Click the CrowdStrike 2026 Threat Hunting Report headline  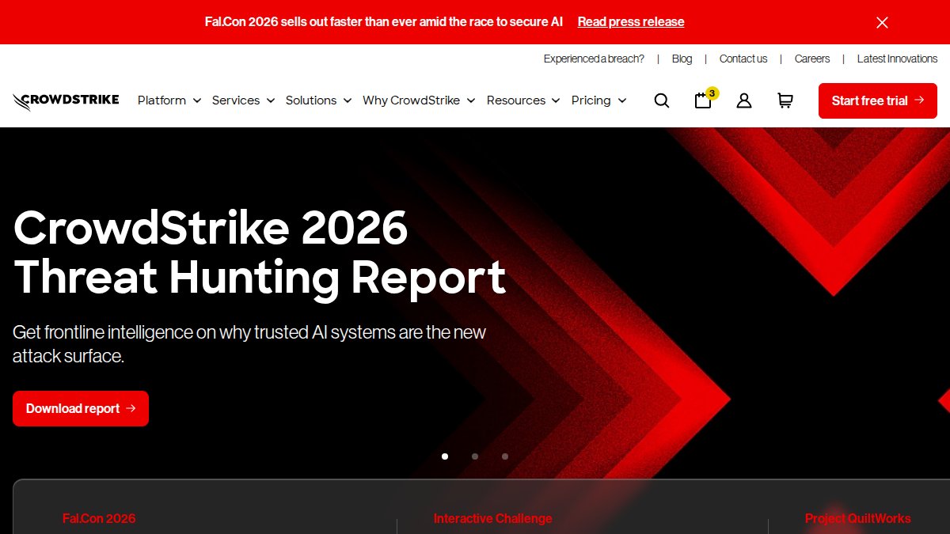pos(260,252)
